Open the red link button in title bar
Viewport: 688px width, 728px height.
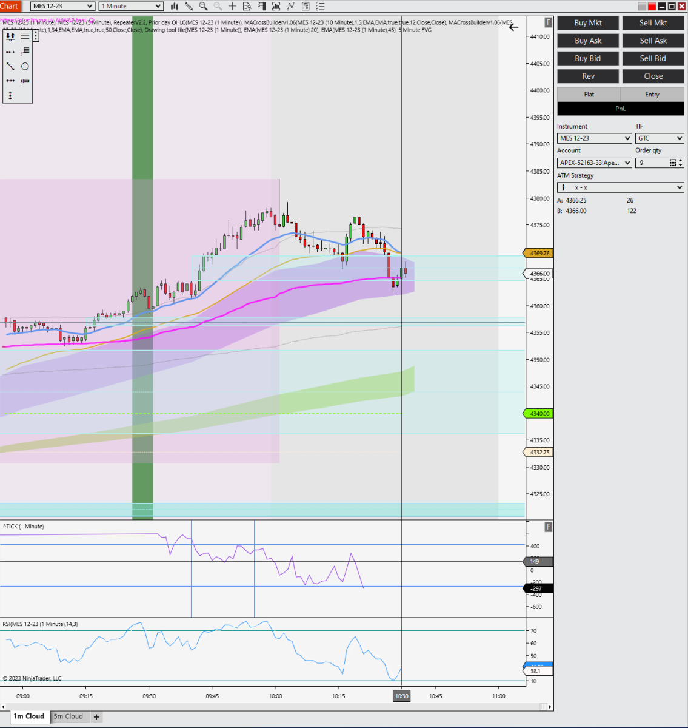coord(652,6)
